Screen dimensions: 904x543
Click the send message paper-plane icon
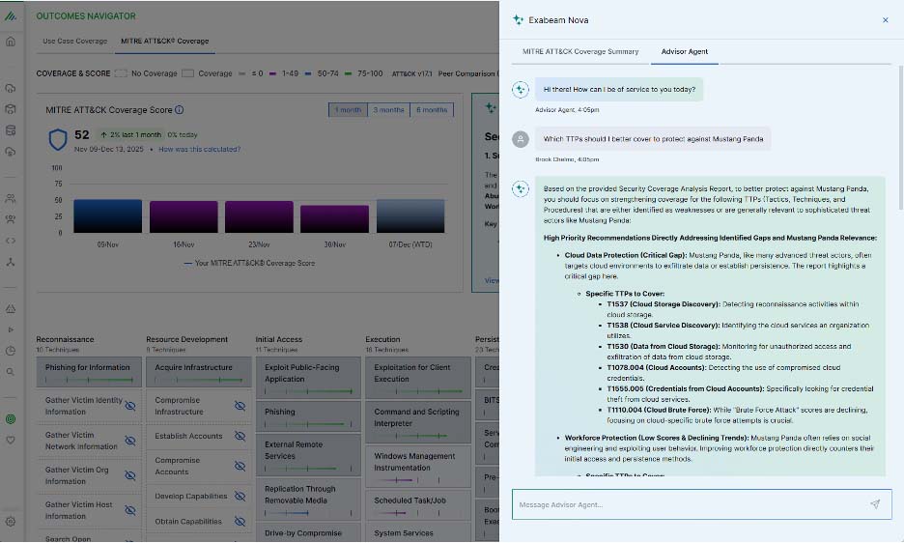(875, 503)
